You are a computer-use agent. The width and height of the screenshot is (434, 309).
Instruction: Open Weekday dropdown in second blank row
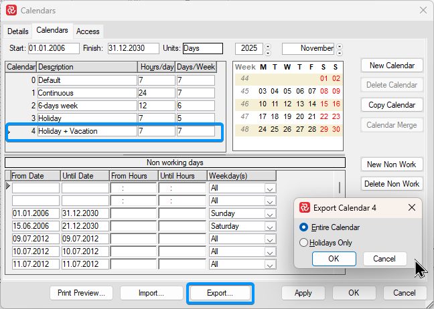tap(270, 201)
